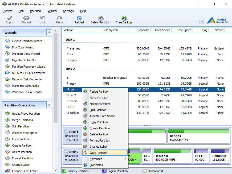This screenshot has height=174, width=232.
Task: Collapse the Wizards panel chevron
Action: click(49, 32)
